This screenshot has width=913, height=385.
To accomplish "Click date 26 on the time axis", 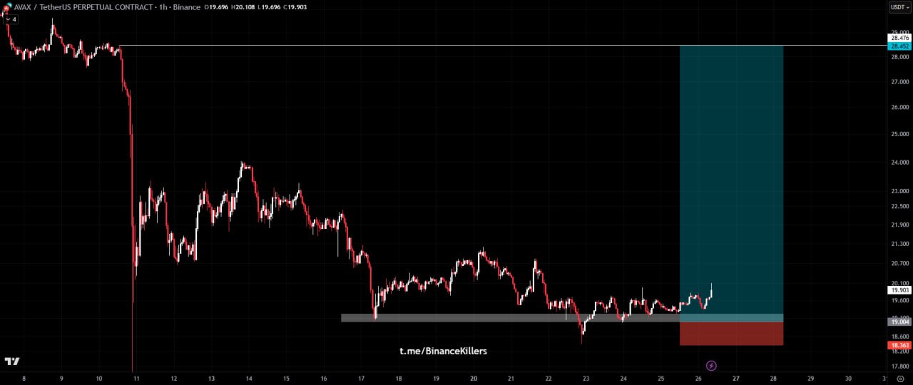I will [x=698, y=379].
